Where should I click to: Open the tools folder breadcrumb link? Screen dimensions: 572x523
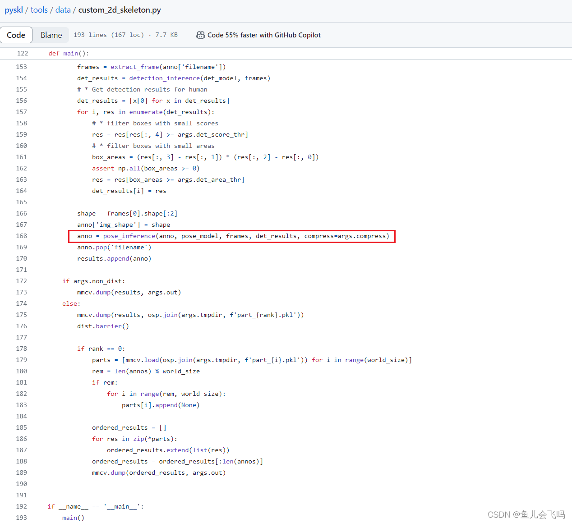[x=39, y=9]
